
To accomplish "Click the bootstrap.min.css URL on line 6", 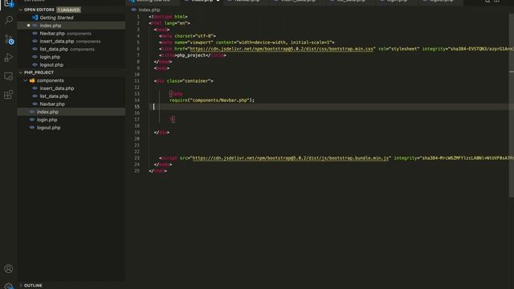I will tap(282, 49).
